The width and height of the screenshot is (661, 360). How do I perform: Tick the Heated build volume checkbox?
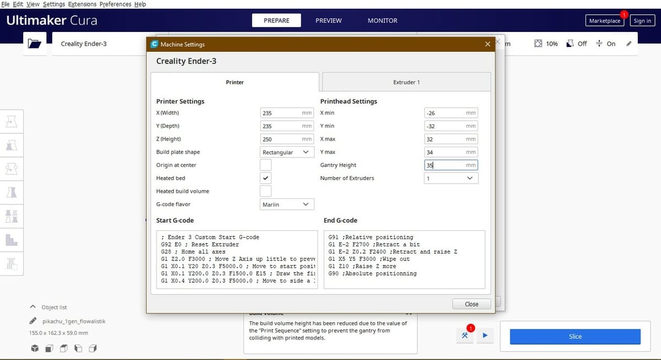[x=266, y=191]
